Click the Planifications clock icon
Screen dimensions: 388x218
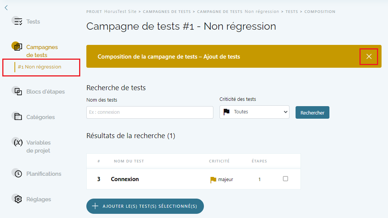coord(18,173)
